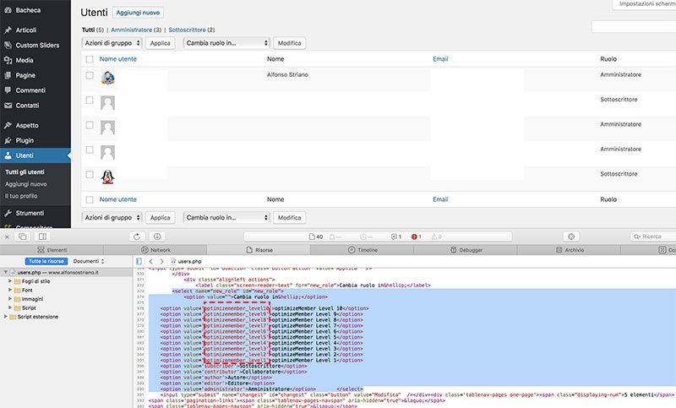Switch to the Network tab
The image size is (676, 408).
click(155, 250)
